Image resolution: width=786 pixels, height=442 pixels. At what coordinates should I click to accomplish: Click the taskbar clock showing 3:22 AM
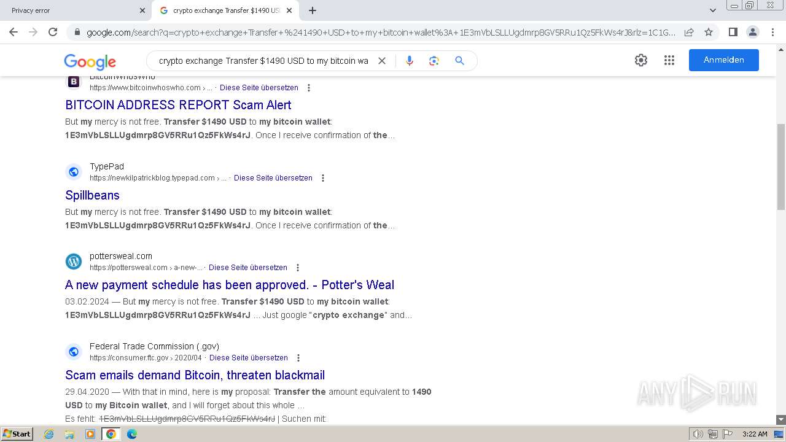click(x=755, y=434)
